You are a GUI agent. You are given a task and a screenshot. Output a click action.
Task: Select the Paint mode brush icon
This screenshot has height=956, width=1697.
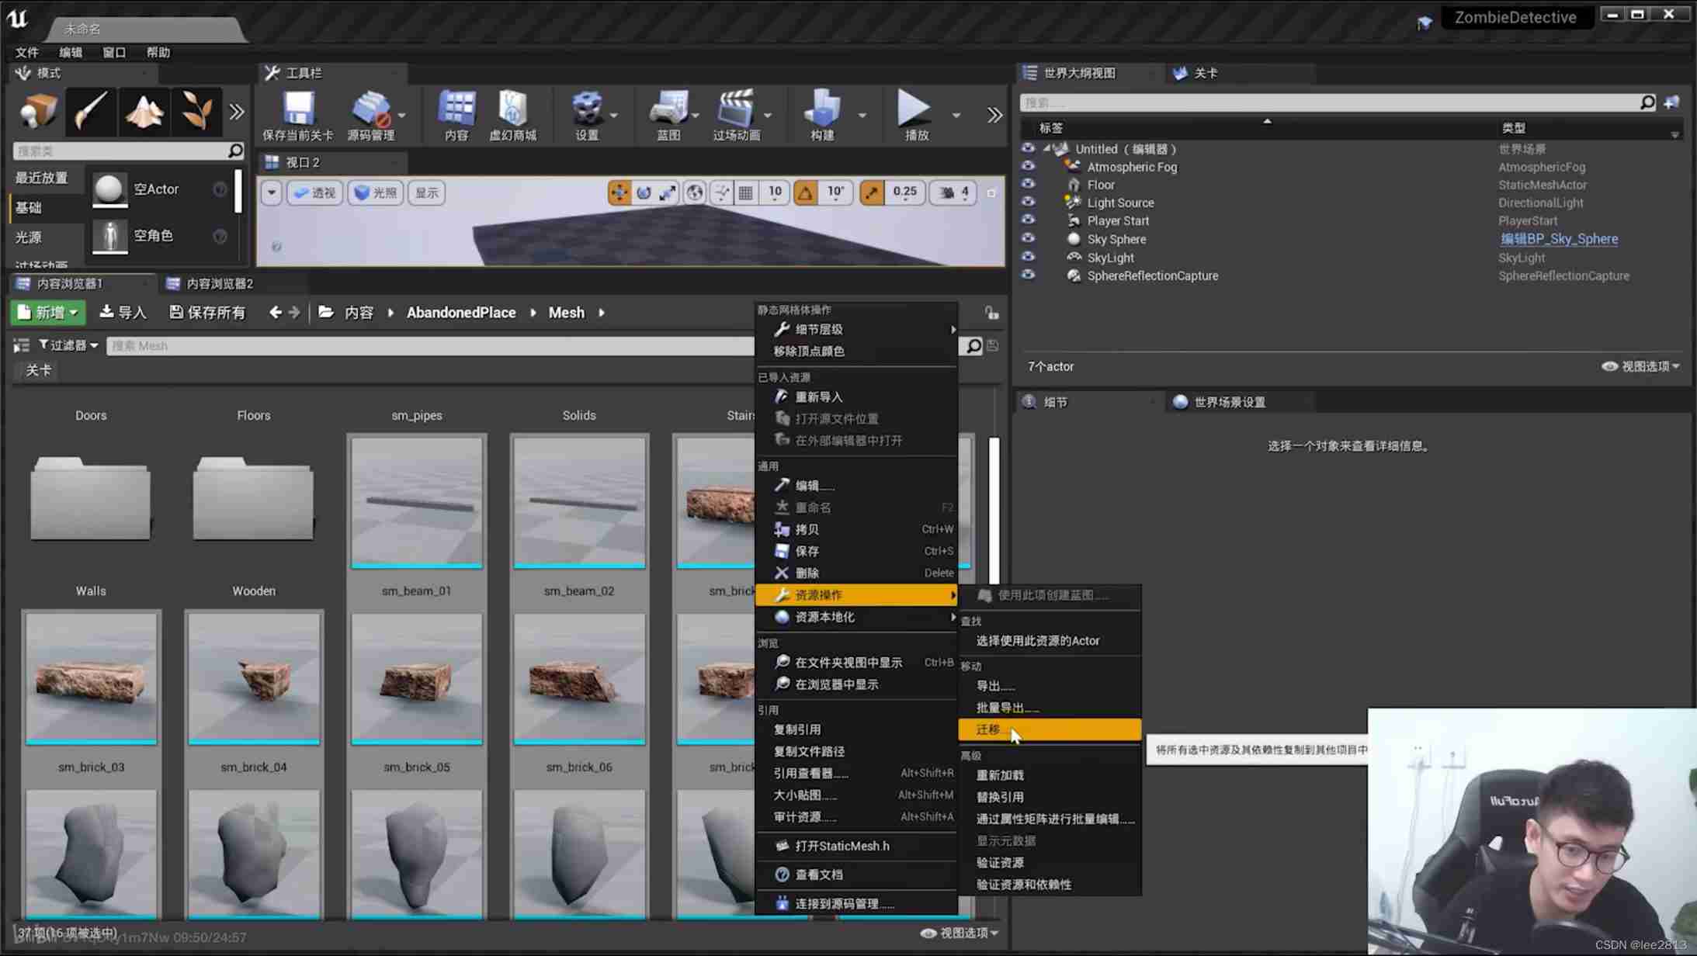pyautogui.click(x=90, y=112)
